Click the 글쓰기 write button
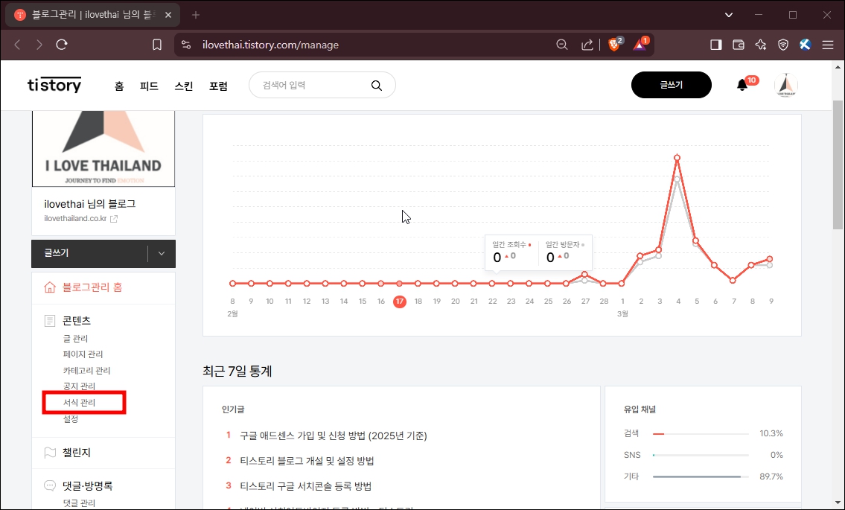 point(671,85)
